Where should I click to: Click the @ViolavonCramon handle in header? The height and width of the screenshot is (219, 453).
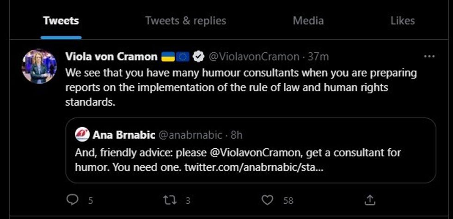coord(254,57)
